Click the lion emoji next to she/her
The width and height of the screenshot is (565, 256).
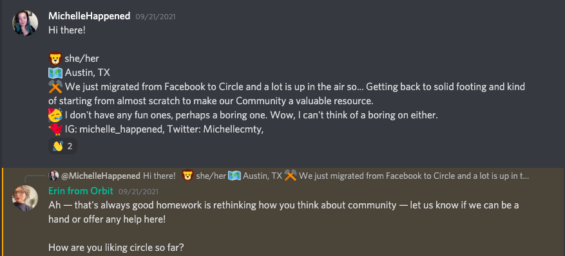click(x=55, y=59)
